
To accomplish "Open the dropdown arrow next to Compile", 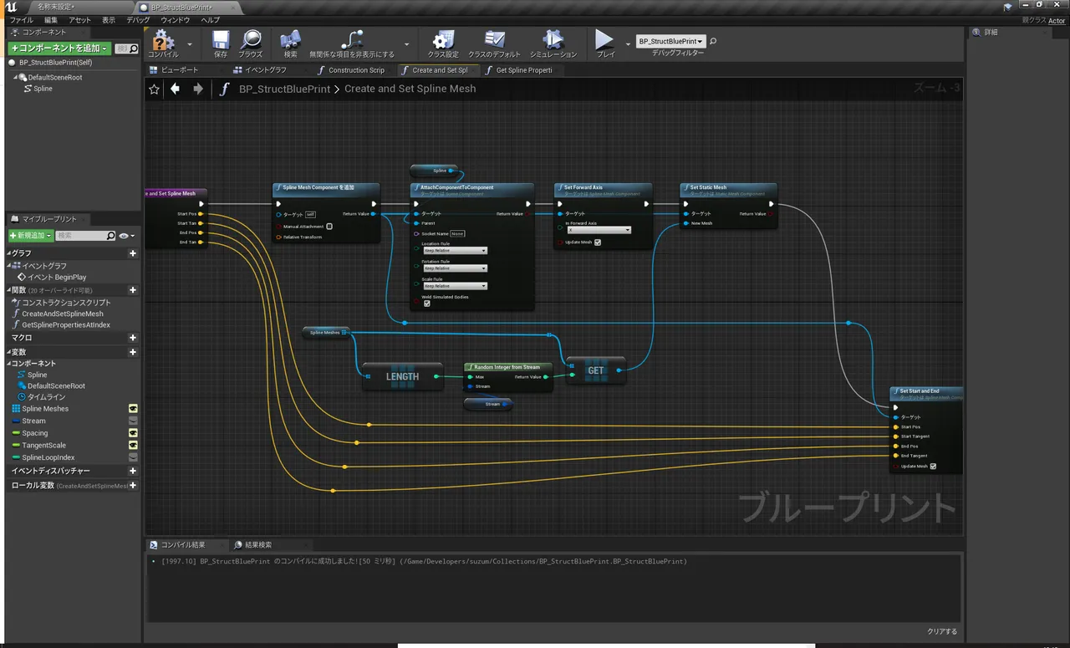I will pyautogui.click(x=190, y=43).
